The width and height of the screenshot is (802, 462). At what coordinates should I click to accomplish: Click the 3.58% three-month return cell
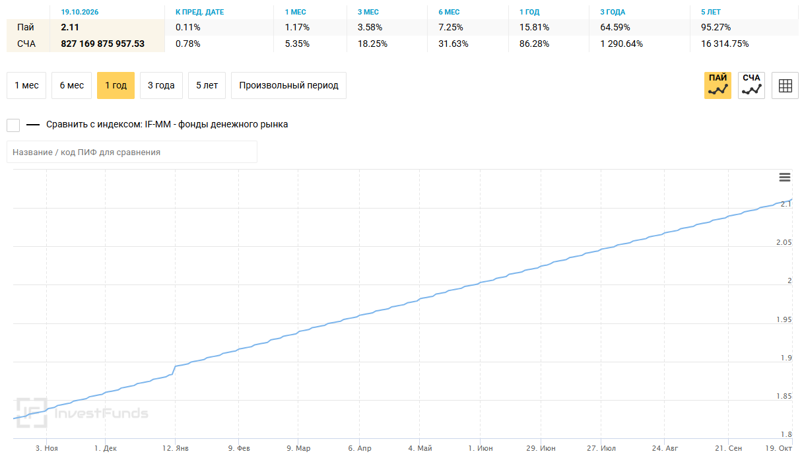(x=370, y=28)
